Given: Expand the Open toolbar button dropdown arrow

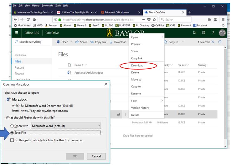Looking at the screenshot, I should [71, 42].
